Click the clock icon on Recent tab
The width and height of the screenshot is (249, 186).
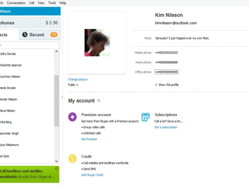pos(25,35)
